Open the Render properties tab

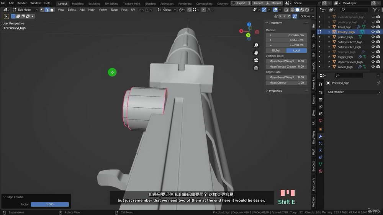(321, 92)
